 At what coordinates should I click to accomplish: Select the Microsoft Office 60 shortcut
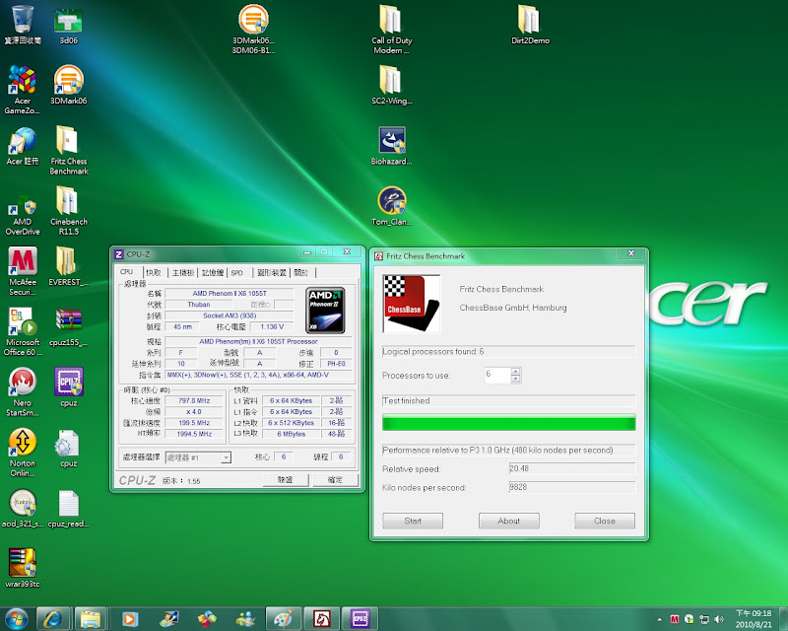pos(22,331)
